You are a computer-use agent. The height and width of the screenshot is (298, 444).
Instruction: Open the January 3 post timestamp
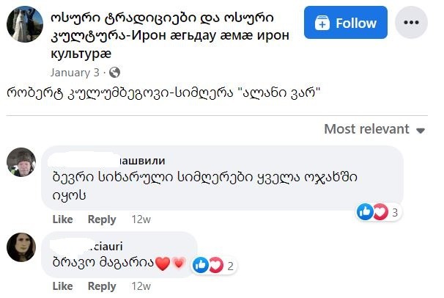coord(75,73)
